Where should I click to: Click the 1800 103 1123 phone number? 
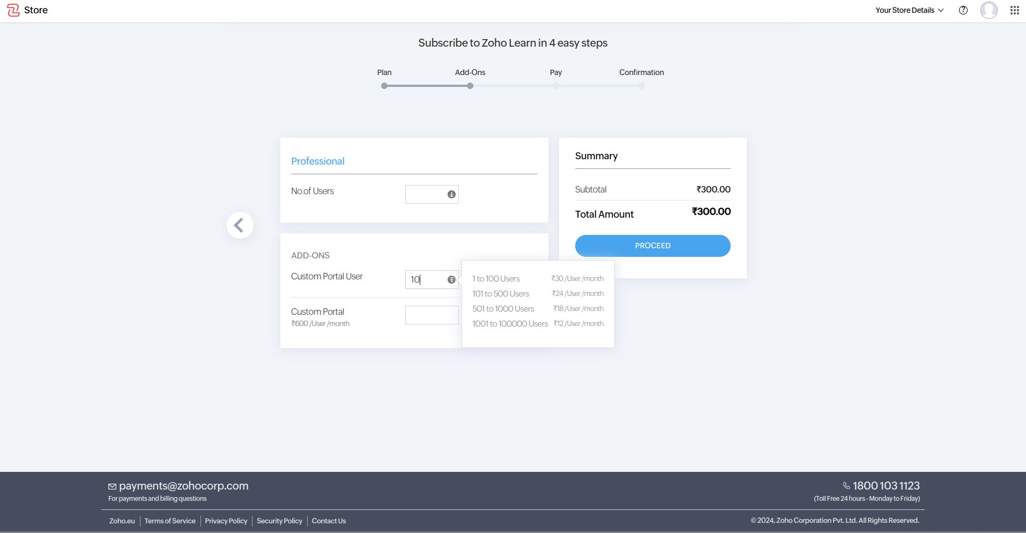(886, 486)
